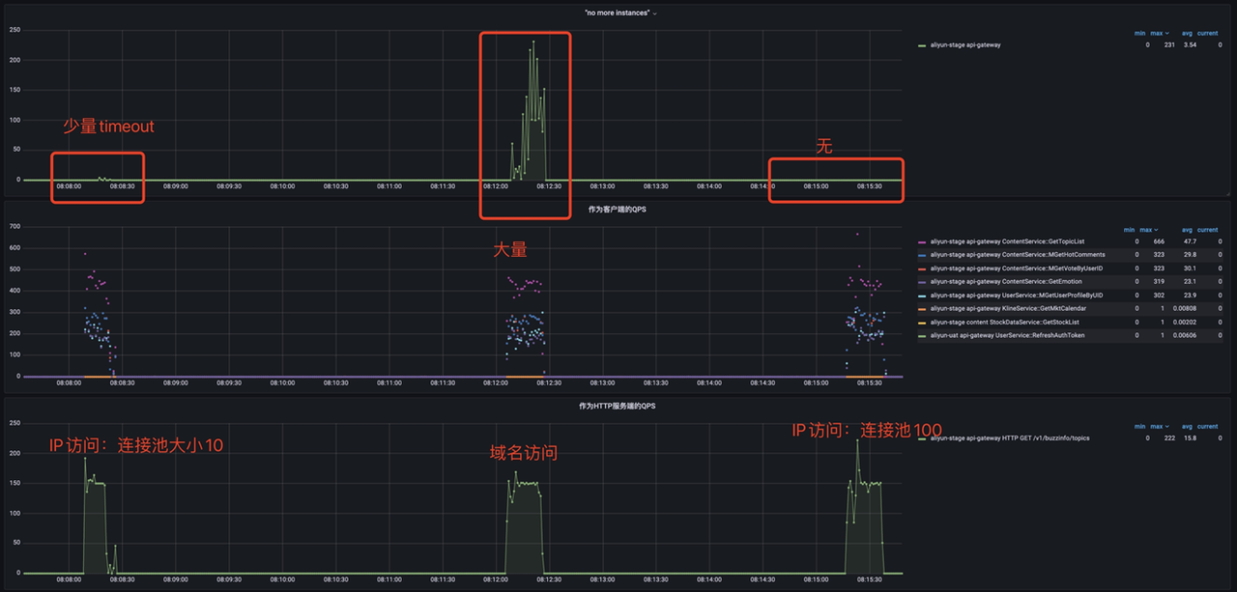Image resolution: width=1237 pixels, height=592 pixels.
Task: Sort the HTTP server legend by current
Action: (1207, 426)
